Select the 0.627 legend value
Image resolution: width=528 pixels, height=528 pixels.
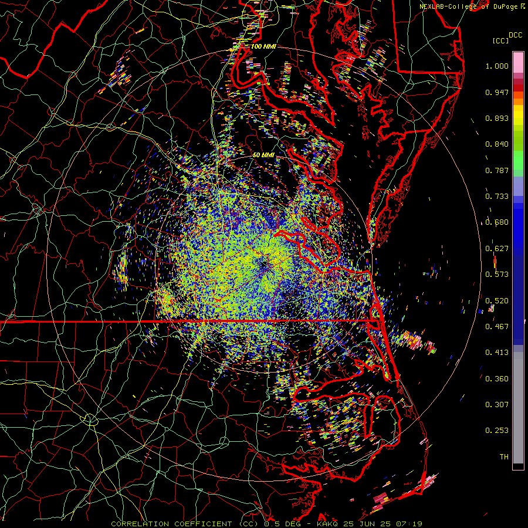[x=497, y=249]
